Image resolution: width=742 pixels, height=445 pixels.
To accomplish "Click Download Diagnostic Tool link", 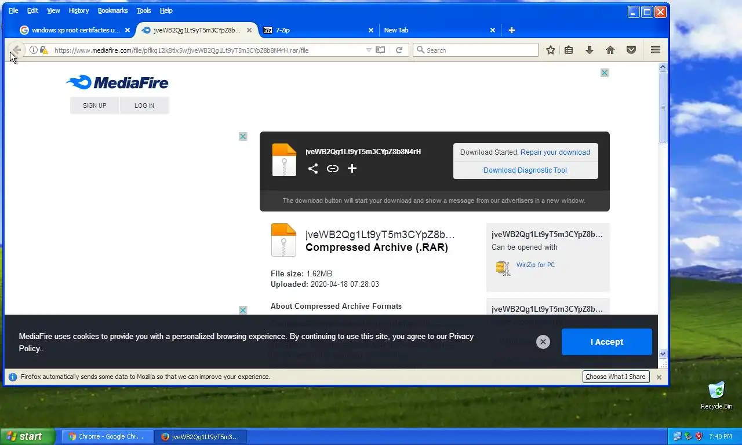I will pyautogui.click(x=525, y=170).
